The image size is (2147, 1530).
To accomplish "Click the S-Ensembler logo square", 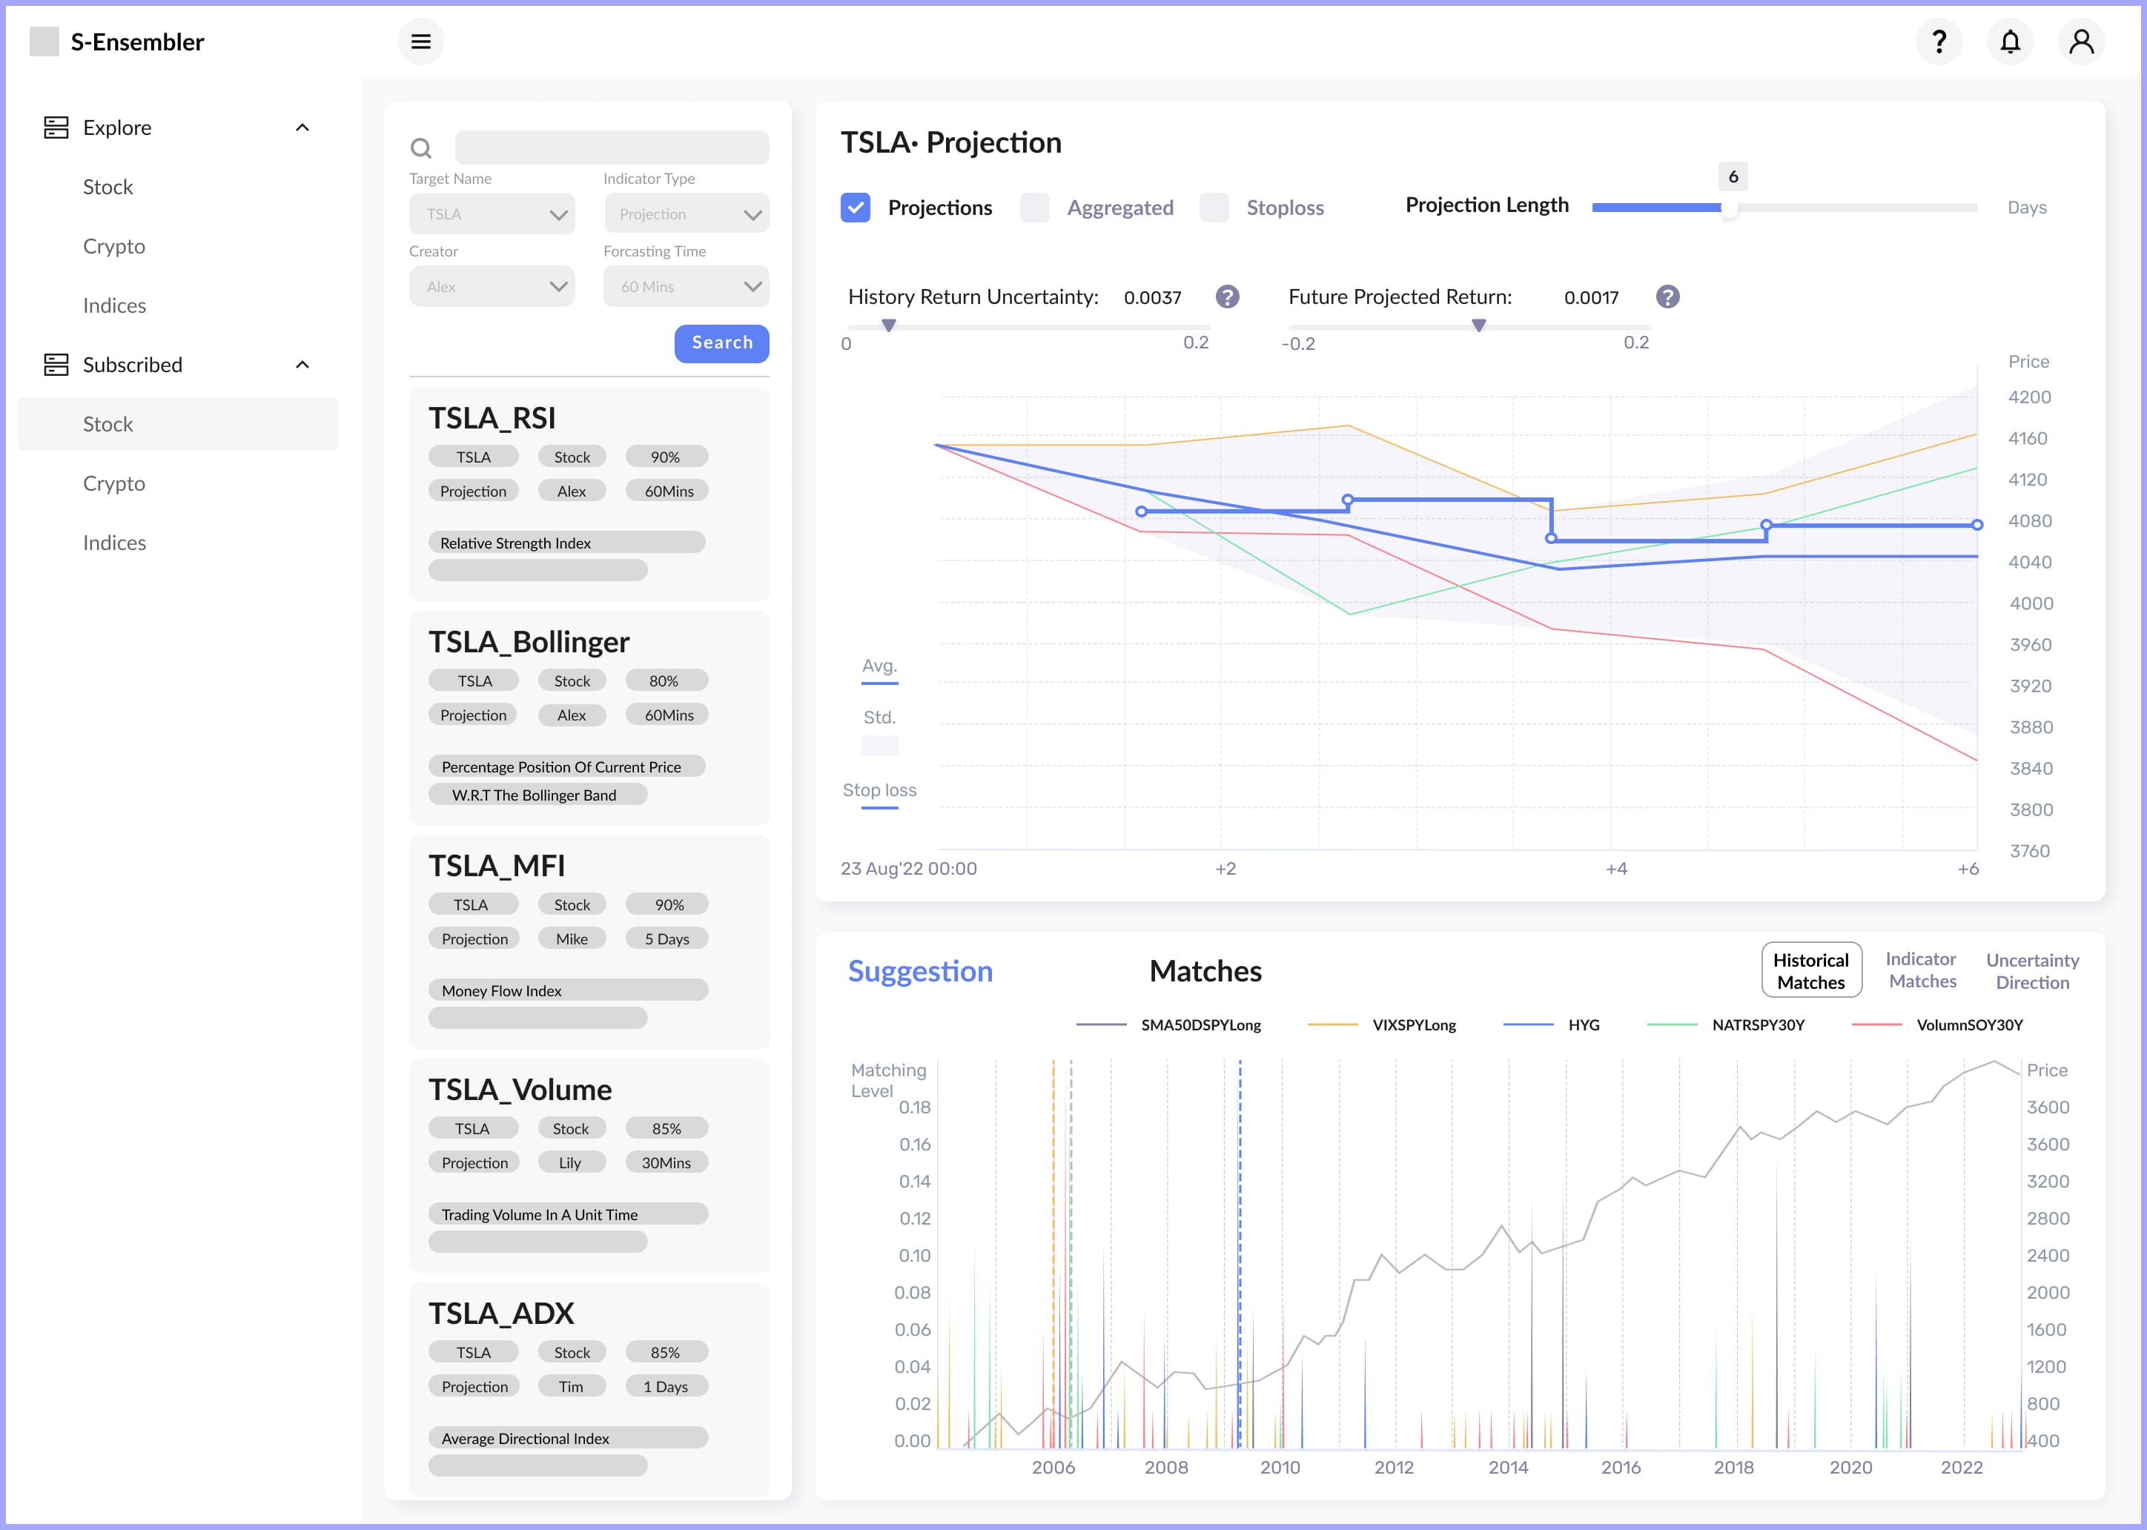I will click(x=44, y=42).
